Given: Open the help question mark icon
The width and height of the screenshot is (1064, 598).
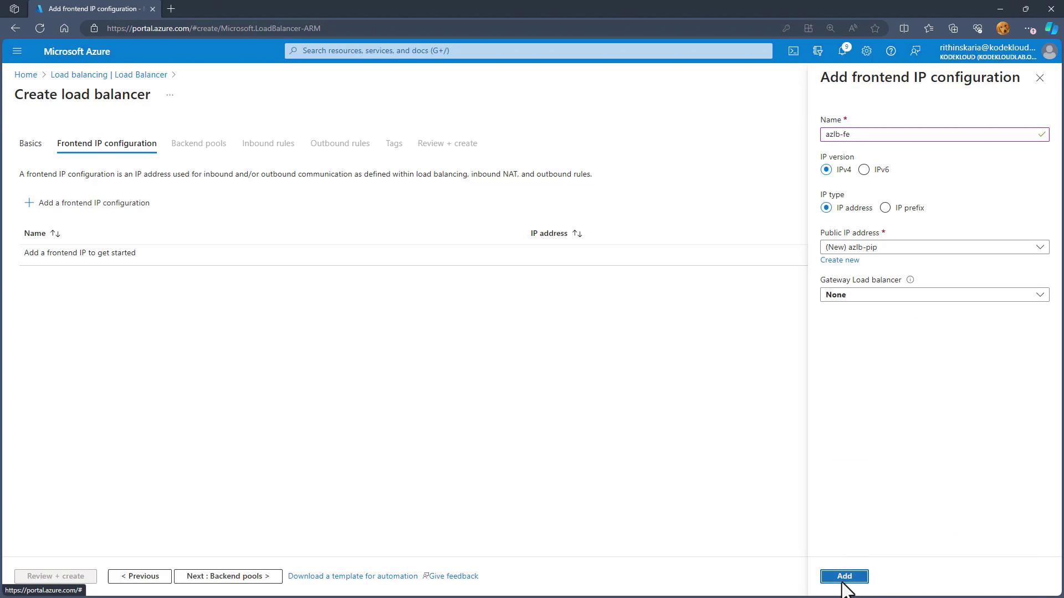Looking at the screenshot, I should coord(891,51).
